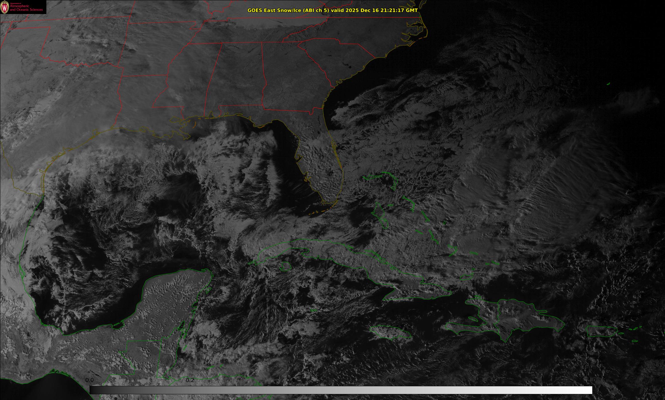Screen dimensions: 665x400
Task: Click the UW crest logo icon
Action: coord(5,7)
